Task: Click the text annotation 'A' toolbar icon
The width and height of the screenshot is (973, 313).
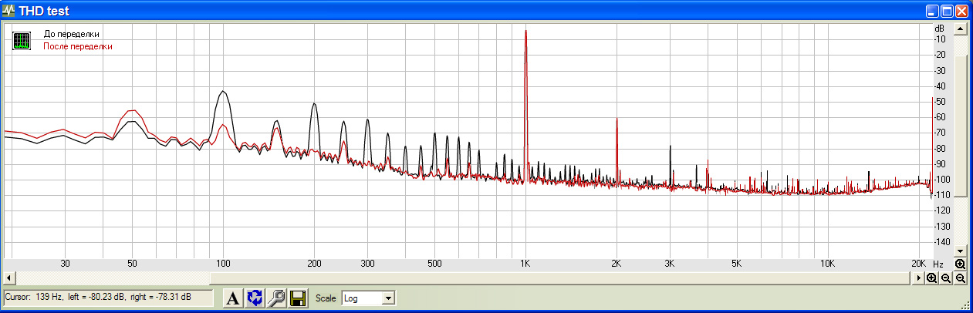Action: 232,298
